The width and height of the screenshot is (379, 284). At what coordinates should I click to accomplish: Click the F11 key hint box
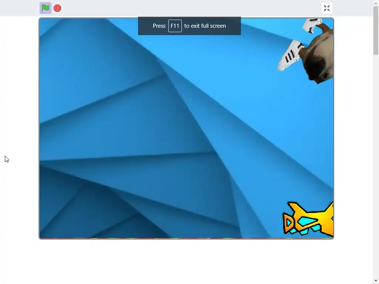[x=175, y=26]
